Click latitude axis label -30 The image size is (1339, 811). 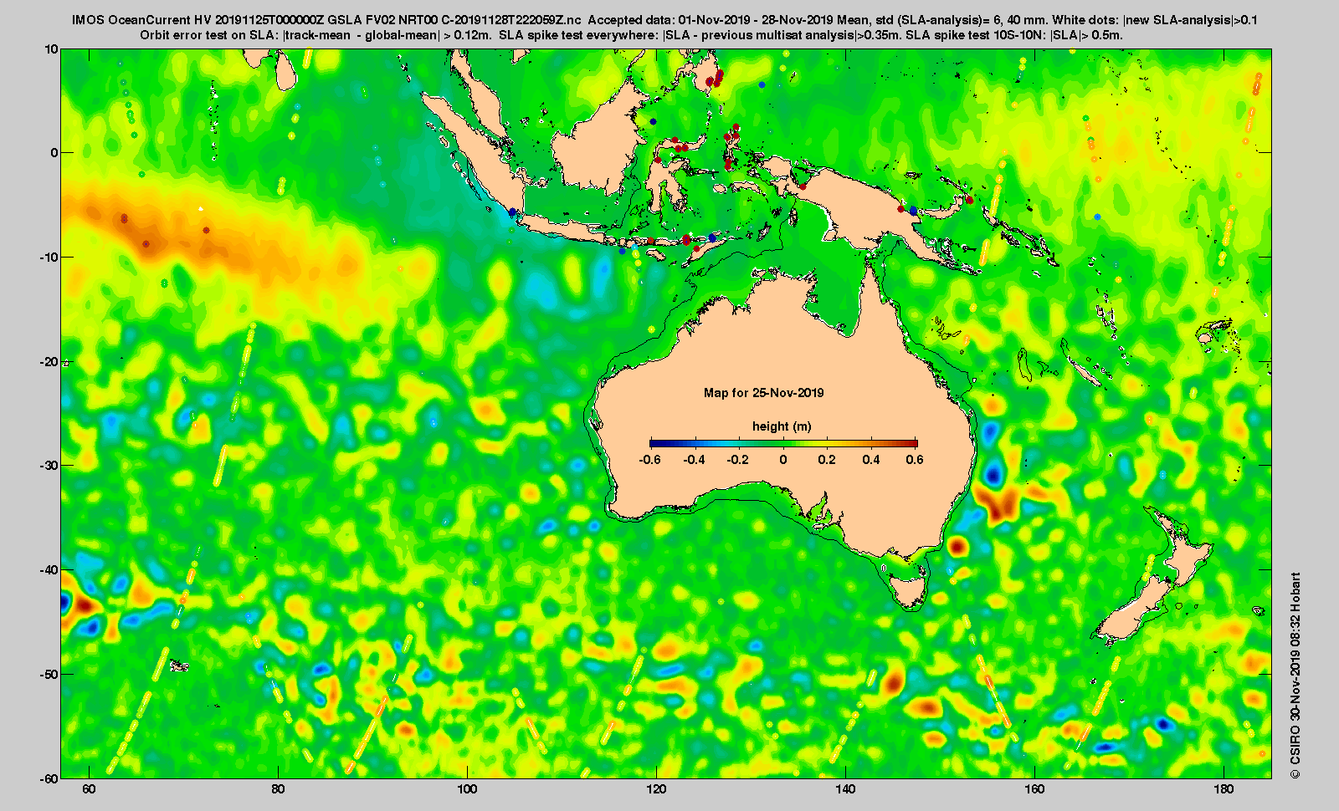[x=49, y=466]
